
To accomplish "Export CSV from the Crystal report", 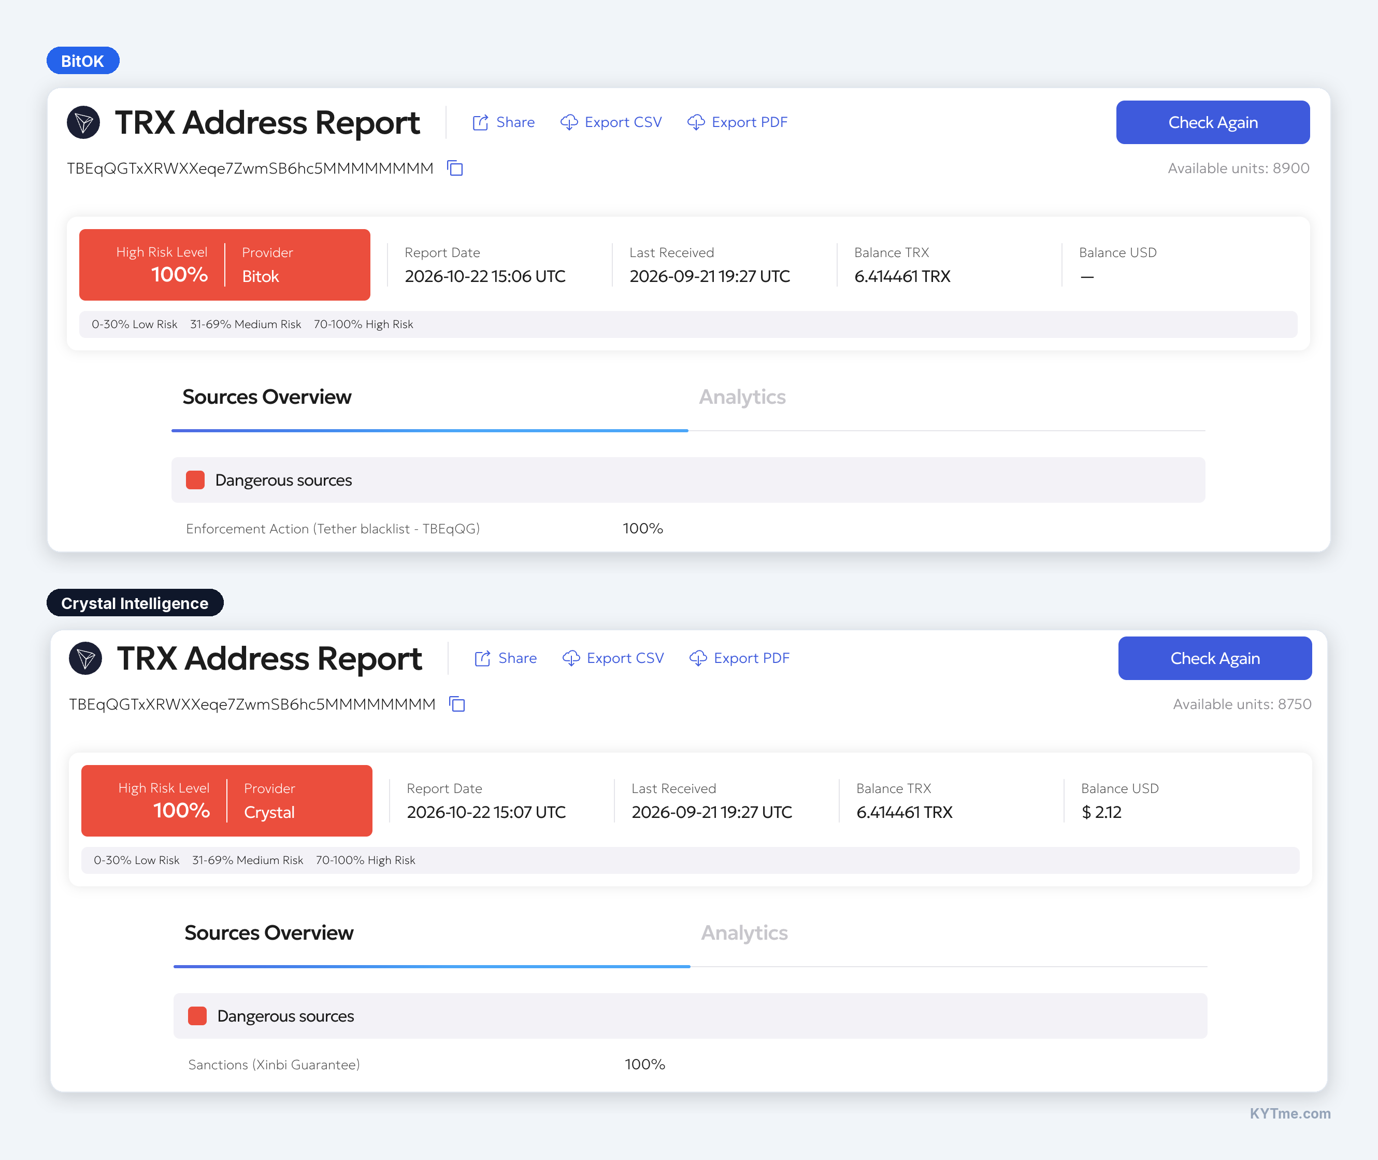I will coord(613,658).
